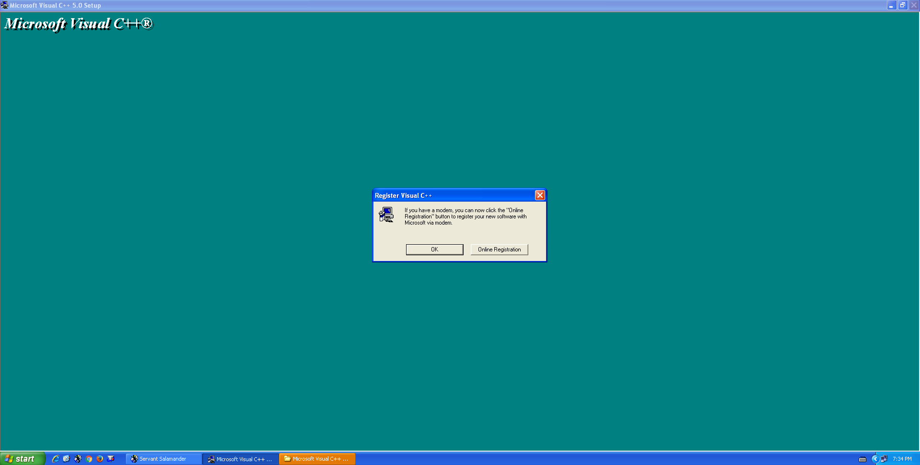Minimize the Visual C++ 5.0 Setup window
920x465 pixels.
coord(891,5)
